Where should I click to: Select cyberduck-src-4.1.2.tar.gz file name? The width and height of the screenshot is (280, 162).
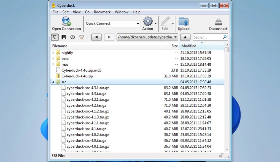coord(88,111)
